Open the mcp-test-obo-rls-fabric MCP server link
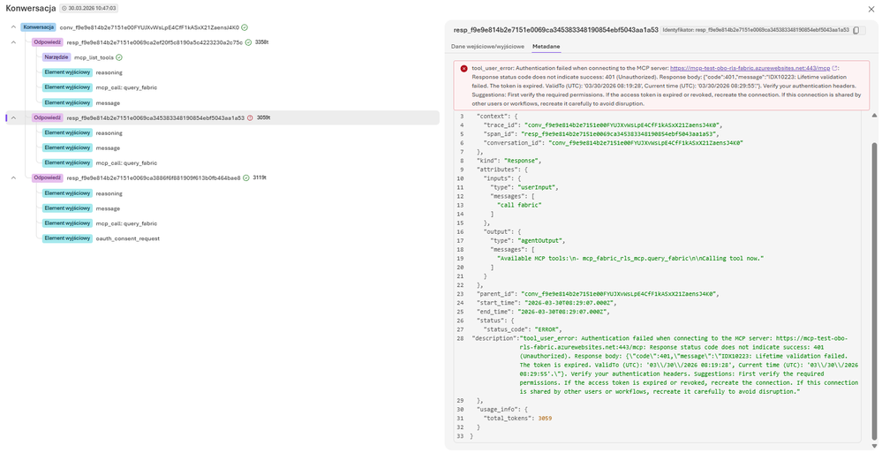 point(750,67)
